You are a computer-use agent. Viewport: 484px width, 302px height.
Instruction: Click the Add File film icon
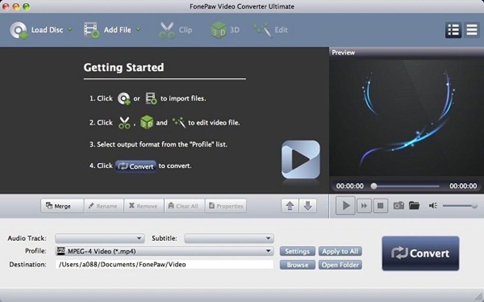pyautogui.click(x=92, y=30)
